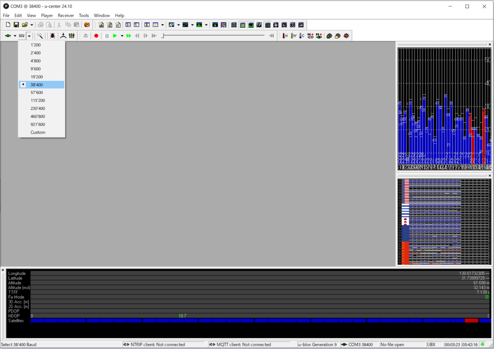Click the autobauding magic wand icon

pos(40,36)
